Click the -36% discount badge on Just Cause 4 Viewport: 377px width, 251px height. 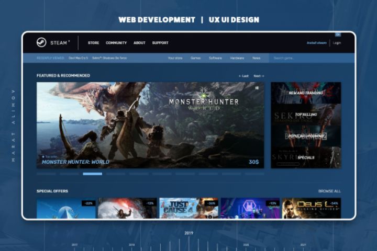point(212,203)
